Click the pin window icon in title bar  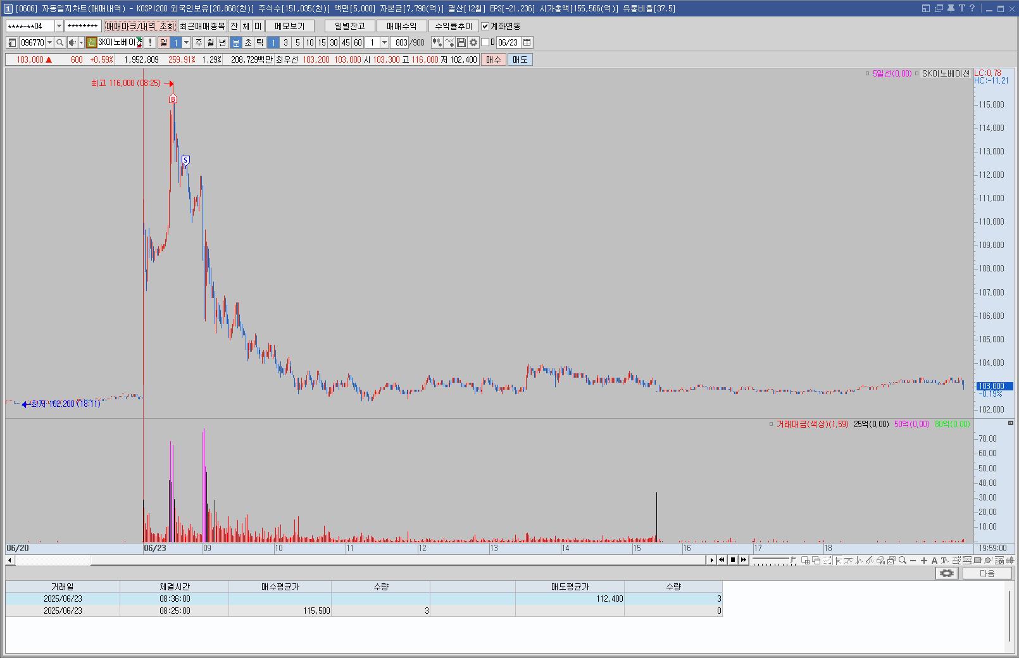click(x=950, y=8)
